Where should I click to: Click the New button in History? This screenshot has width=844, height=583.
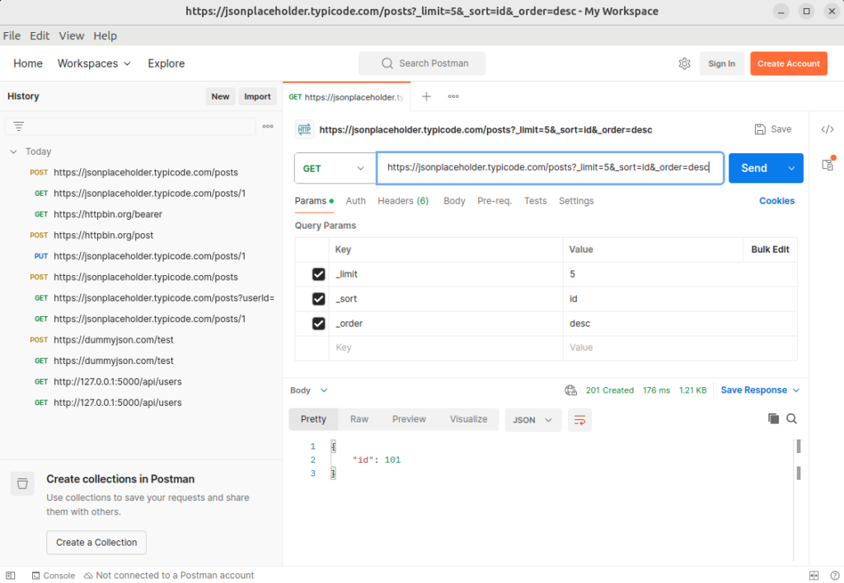pos(220,97)
